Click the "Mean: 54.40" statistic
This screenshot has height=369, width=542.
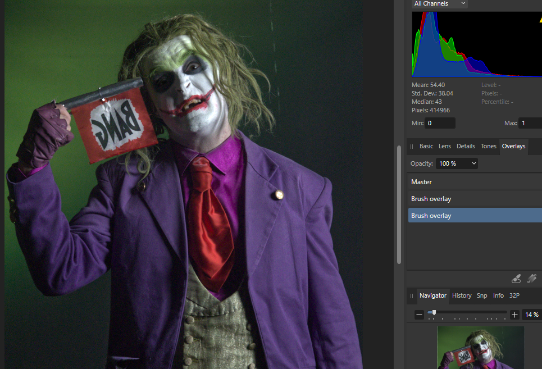[429, 85]
